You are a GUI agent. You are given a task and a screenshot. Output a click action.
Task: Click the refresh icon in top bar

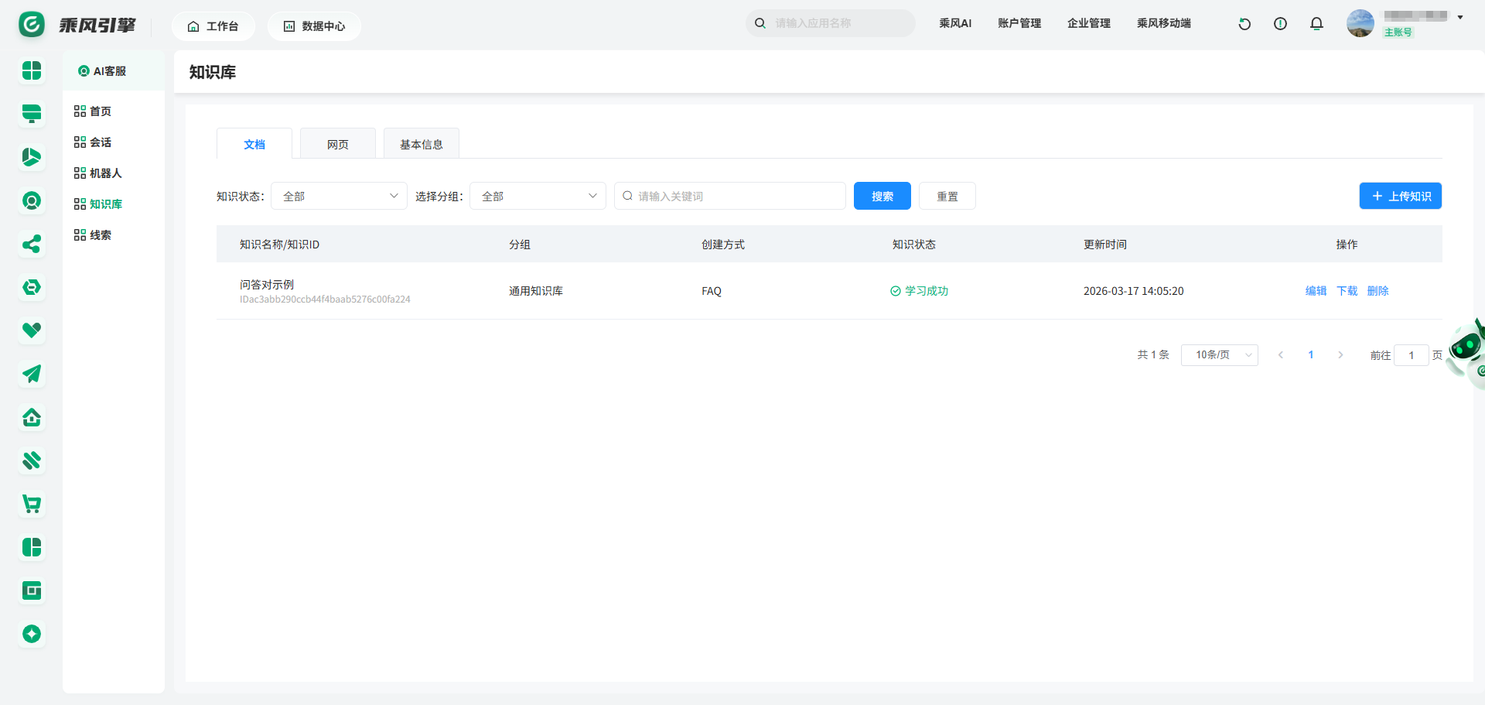[1244, 24]
